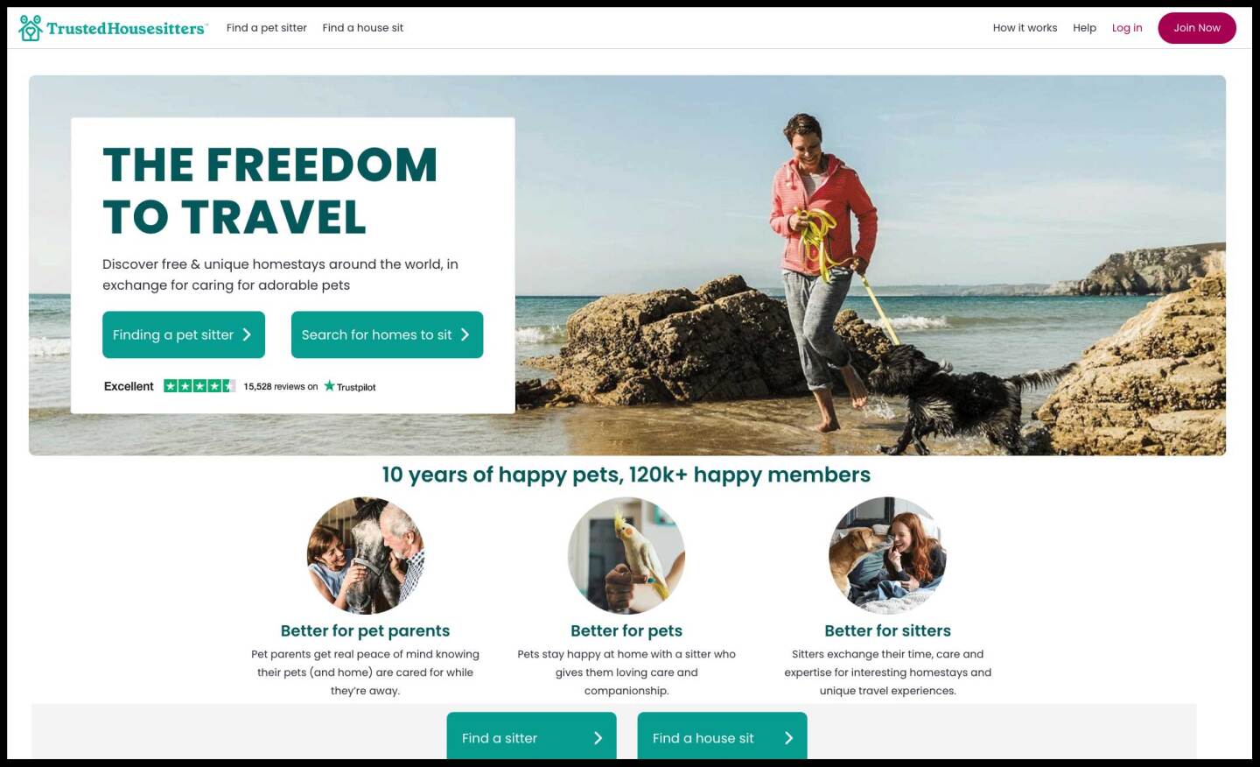Image resolution: width=1260 pixels, height=767 pixels.
Task: Click chevron arrow on Finding a pet sitter
Action: click(x=247, y=334)
